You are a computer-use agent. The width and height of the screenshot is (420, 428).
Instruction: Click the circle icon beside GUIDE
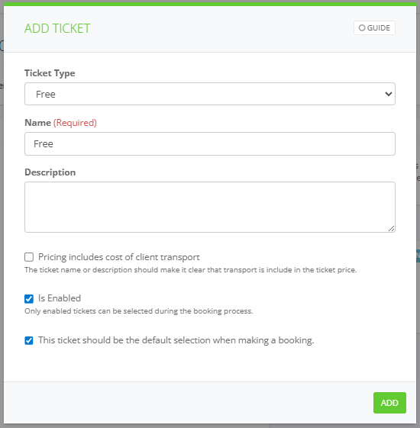coord(362,27)
